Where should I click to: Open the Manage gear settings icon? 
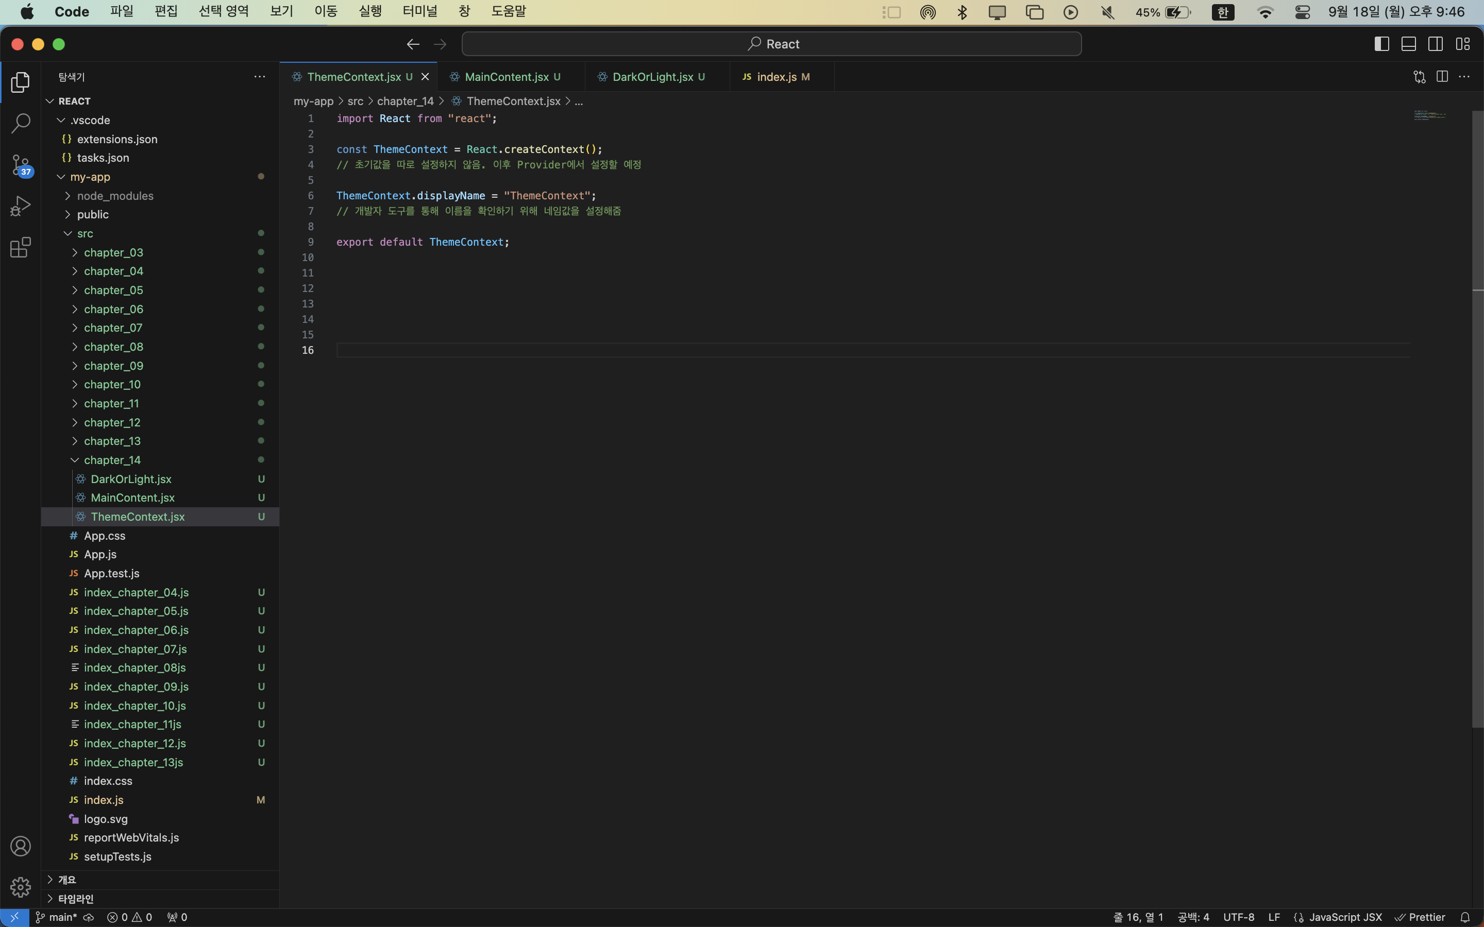coord(20,886)
